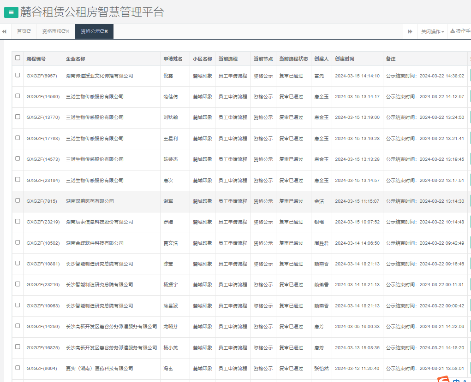Image resolution: width=471 pixels, height=382 pixels.
Task: Download the 操作手册 manual
Action: tap(460, 31)
